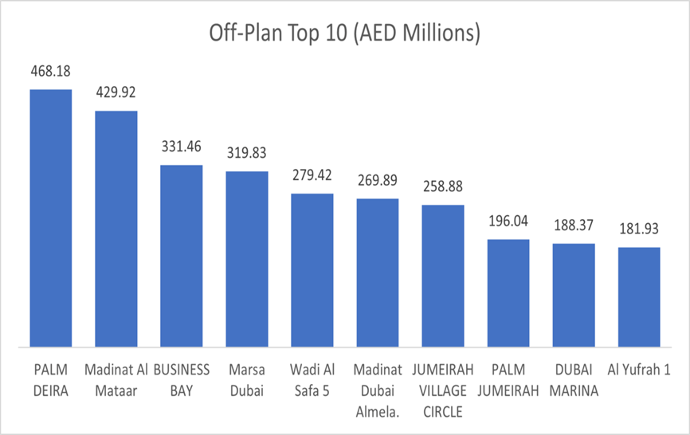Click the 279.42 data label

(x=312, y=175)
